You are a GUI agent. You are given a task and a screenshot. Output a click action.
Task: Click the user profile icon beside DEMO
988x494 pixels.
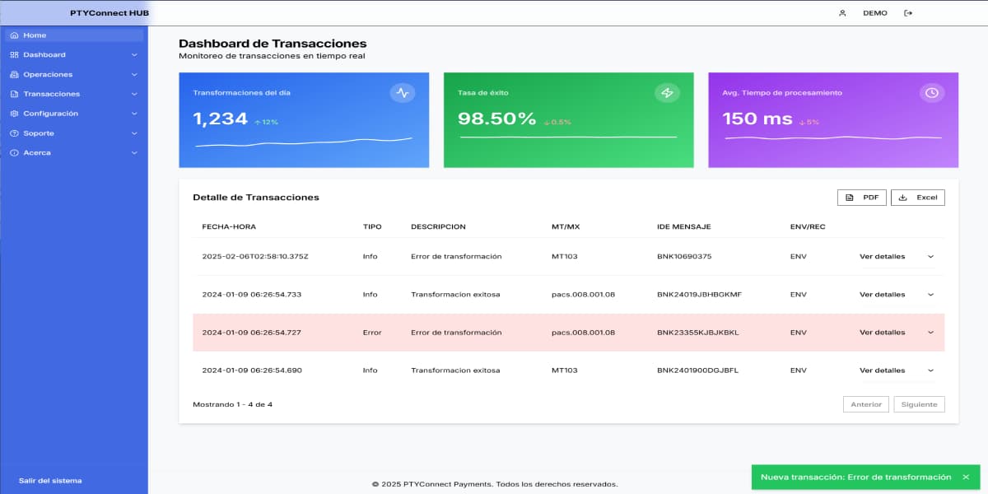coord(842,13)
